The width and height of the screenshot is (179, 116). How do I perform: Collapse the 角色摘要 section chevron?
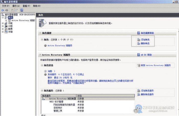[40, 33]
